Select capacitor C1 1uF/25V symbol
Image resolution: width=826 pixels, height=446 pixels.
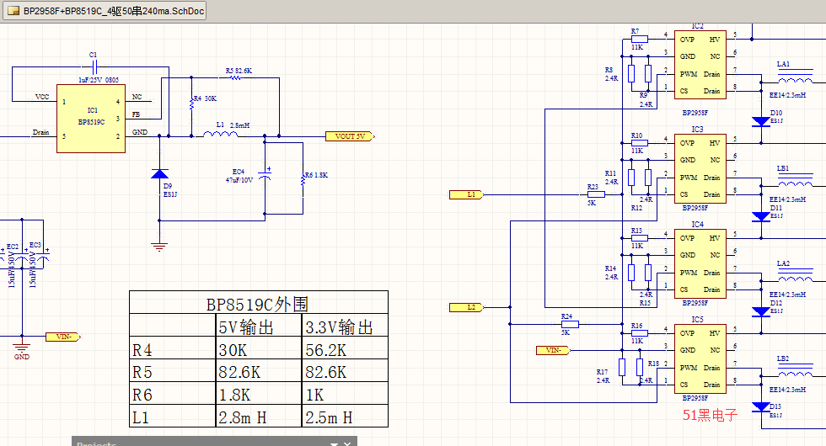[x=94, y=67]
